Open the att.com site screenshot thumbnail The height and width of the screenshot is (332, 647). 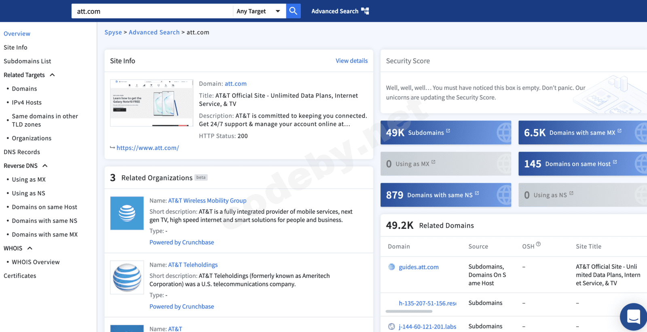152,103
